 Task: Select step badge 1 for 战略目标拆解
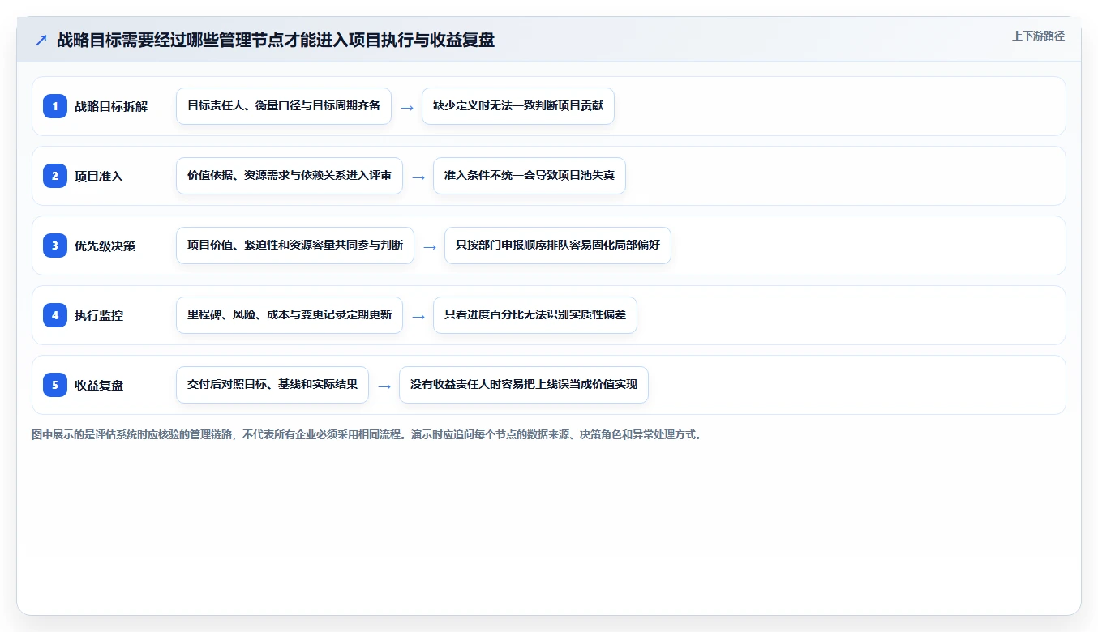tap(55, 105)
